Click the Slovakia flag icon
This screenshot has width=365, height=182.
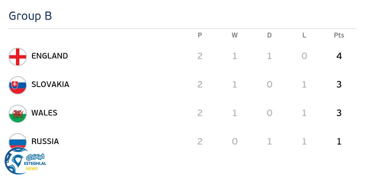point(18,85)
